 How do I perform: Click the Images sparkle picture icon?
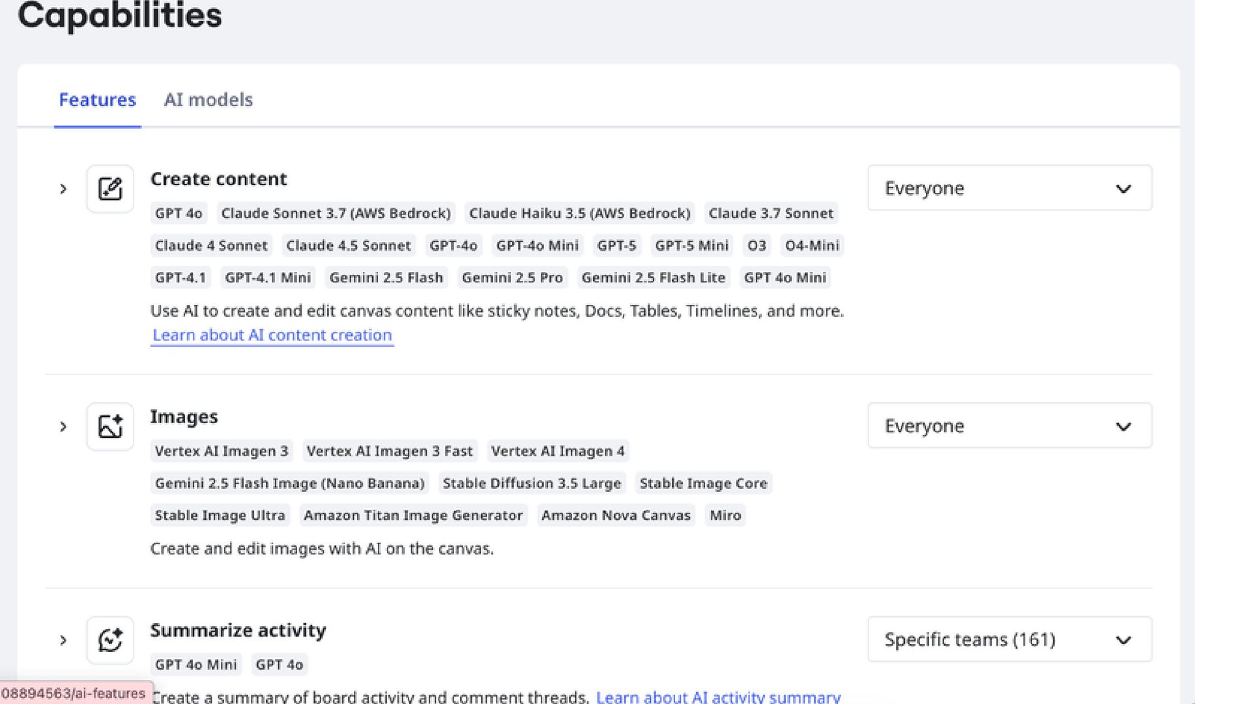point(110,427)
